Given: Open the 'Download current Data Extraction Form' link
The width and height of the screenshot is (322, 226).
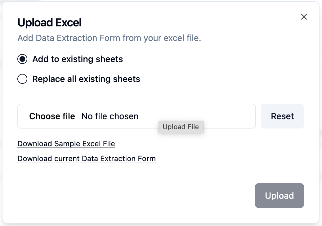Looking at the screenshot, I should [x=87, y=159].
